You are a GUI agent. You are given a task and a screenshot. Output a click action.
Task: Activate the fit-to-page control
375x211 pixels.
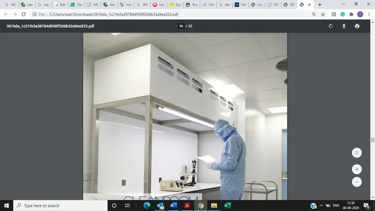[357, 152]
